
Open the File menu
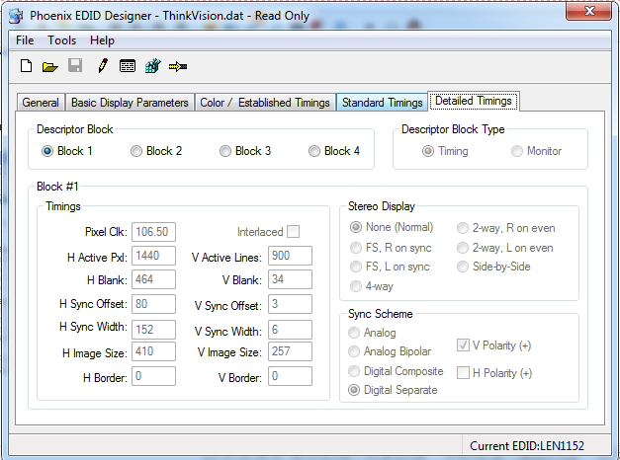pyautogui.click(x=25, y=40)
